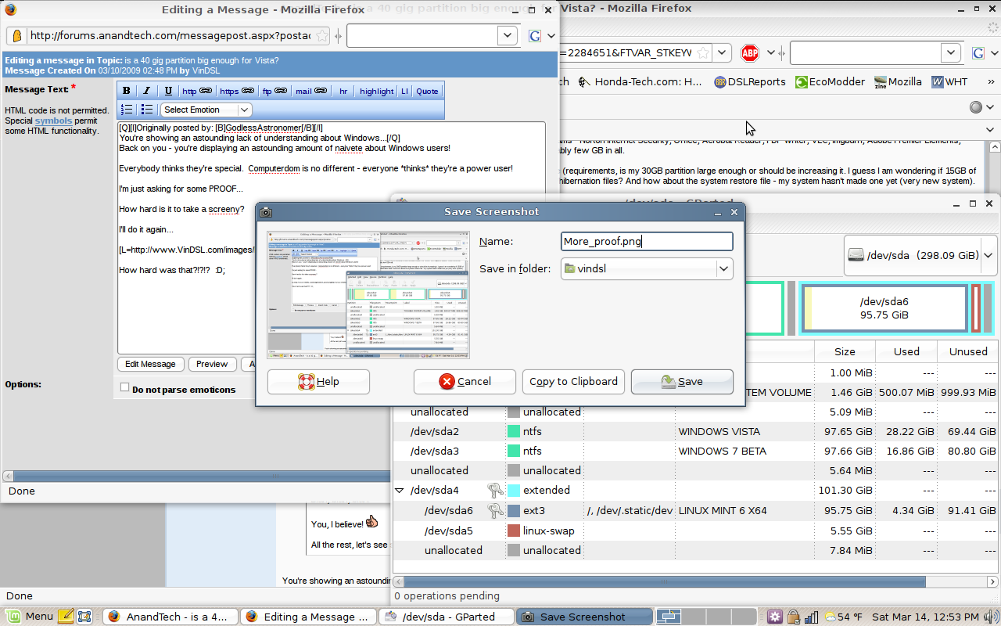Click the bookmark star in URL bar
This screenshot has width=1001, height=626.
(703, 53)
